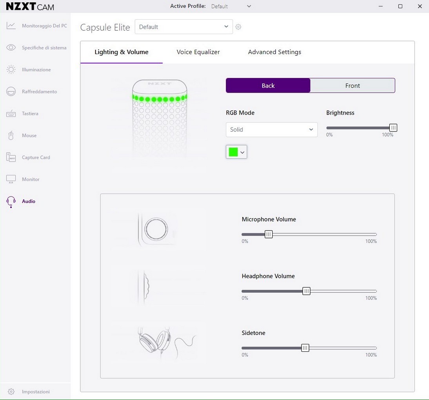Open the Tastiera keyboard icon

pos(11,114)
